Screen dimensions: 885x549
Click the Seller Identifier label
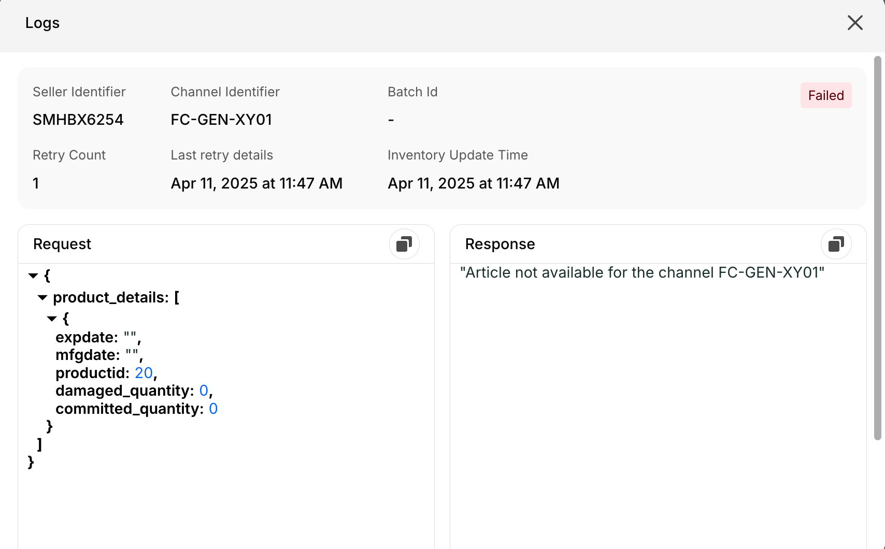[x=79, y=92]
